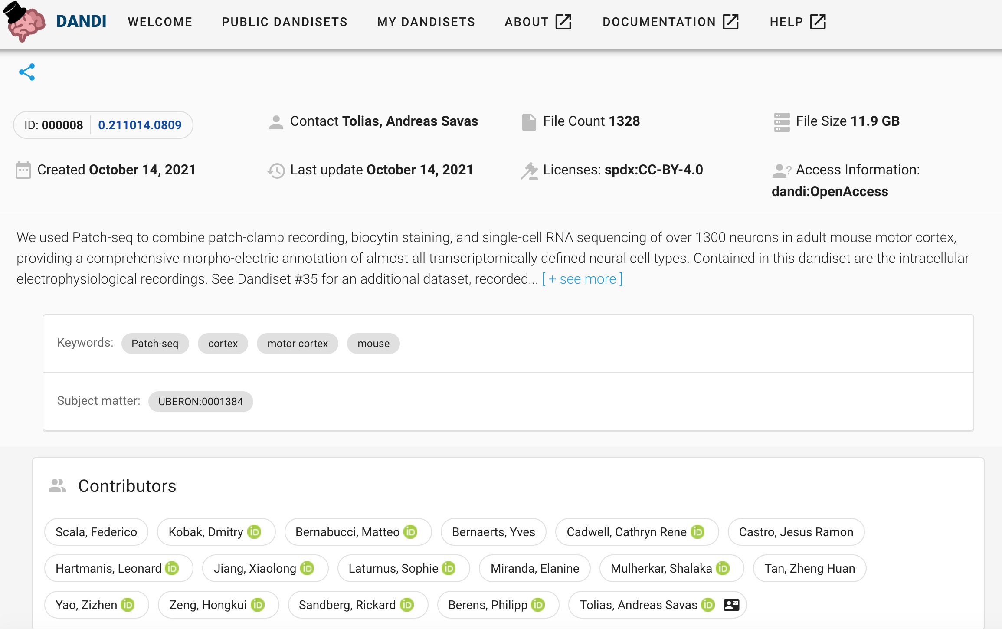The width and height of the screenshot is (1002, 629).
Task: Click the motor cortex keyword chip
Action: tap(298, 344)
